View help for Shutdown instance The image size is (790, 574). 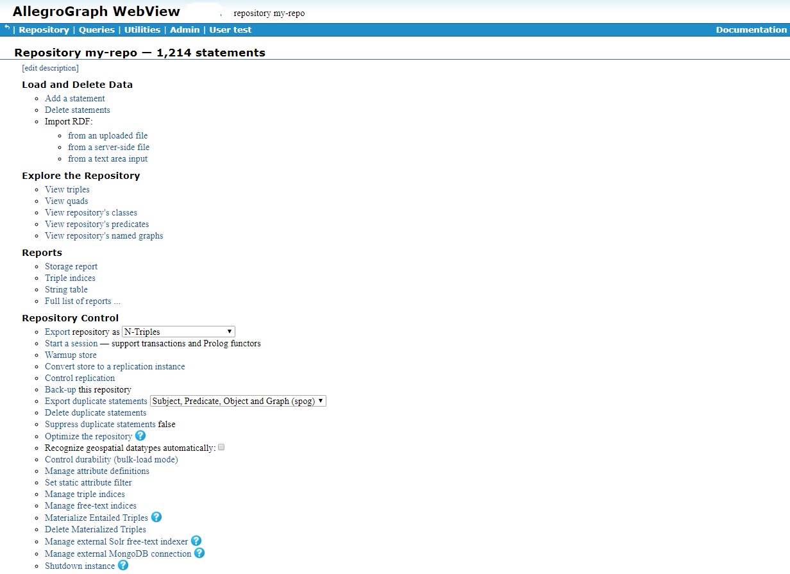(122, 566)
